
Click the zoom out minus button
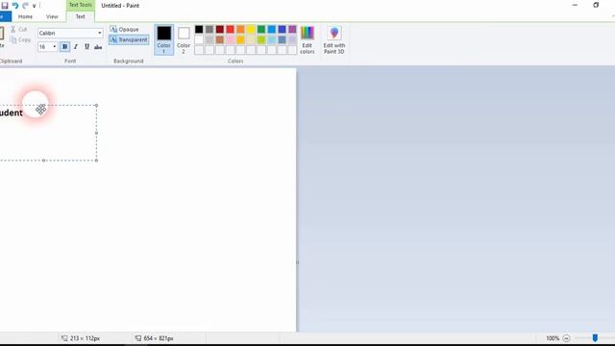tap(566, 338)
